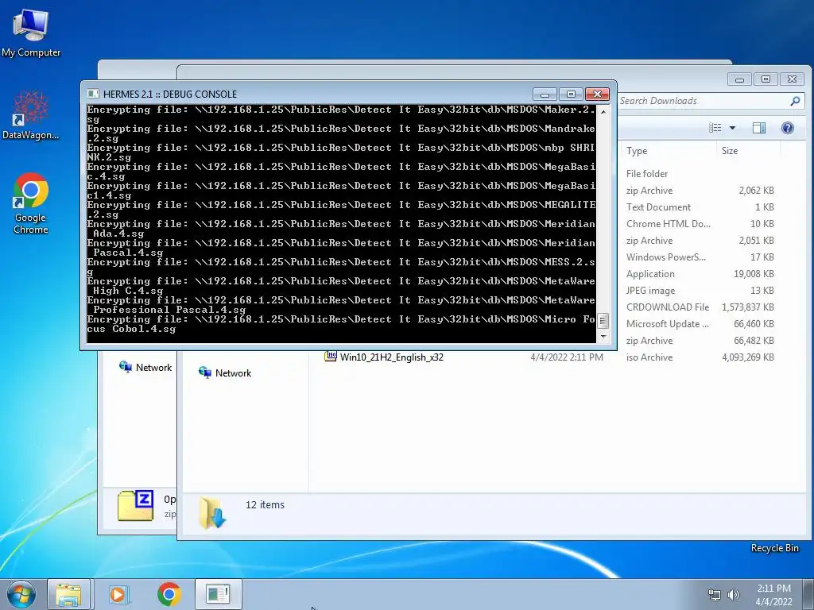The height and width of the screenshot is (610, 814).
Task: Click the search magnifier icon in Downloads
Action: click(795, 101)
